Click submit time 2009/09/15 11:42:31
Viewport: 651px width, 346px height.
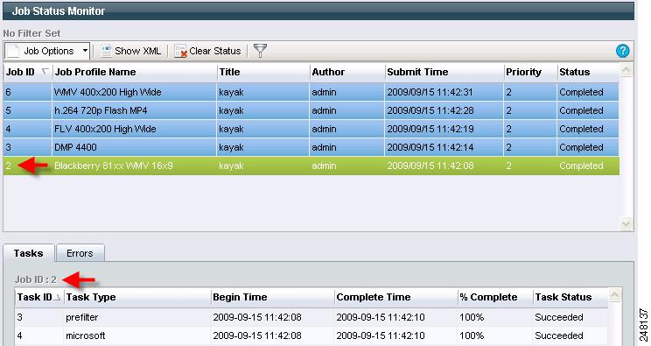[430, 92]
